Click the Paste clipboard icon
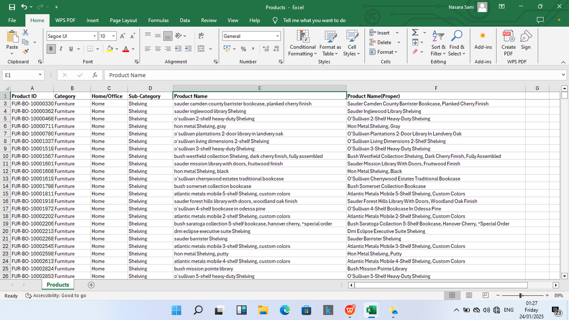569x320 pixels. (12, 37)
